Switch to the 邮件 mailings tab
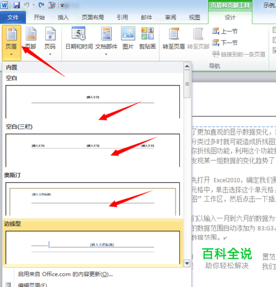The width and height of the screenshot is (276, 287). (146, 17)
